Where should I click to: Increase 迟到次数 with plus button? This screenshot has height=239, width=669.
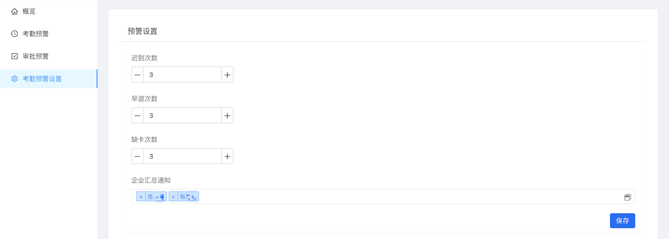point(227,74)
